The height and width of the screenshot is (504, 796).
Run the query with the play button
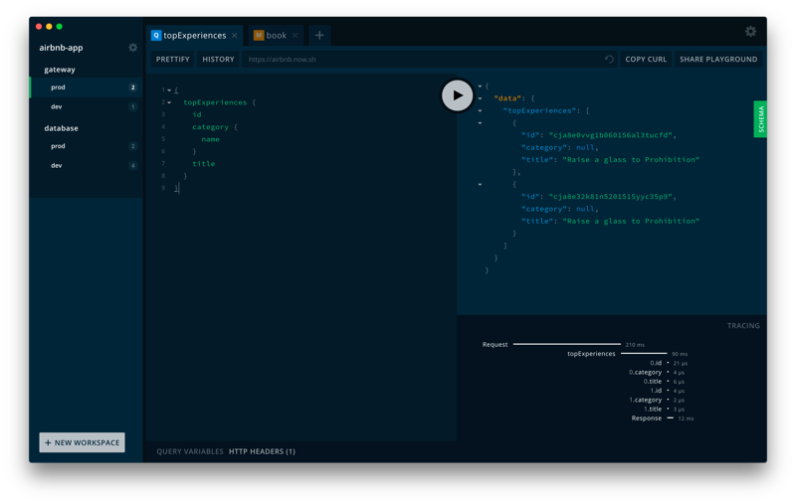[457, 95]
